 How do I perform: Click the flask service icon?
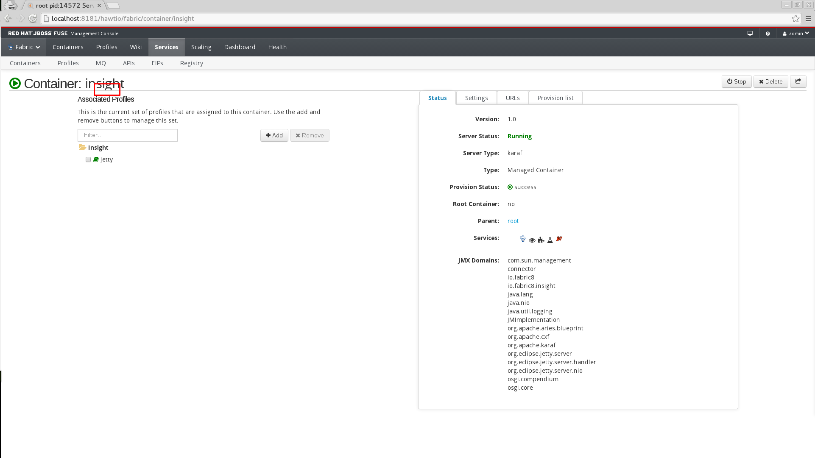(x=550, y=240)
